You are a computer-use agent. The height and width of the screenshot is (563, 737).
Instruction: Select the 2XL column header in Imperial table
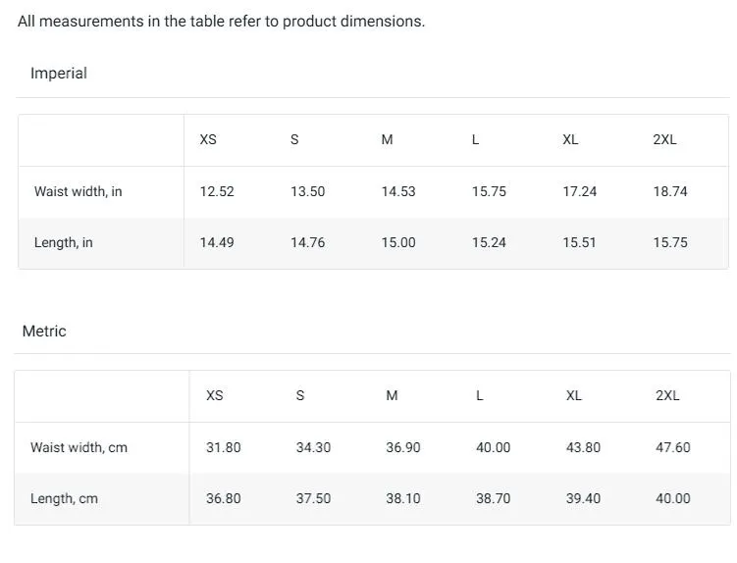point(664,139)
